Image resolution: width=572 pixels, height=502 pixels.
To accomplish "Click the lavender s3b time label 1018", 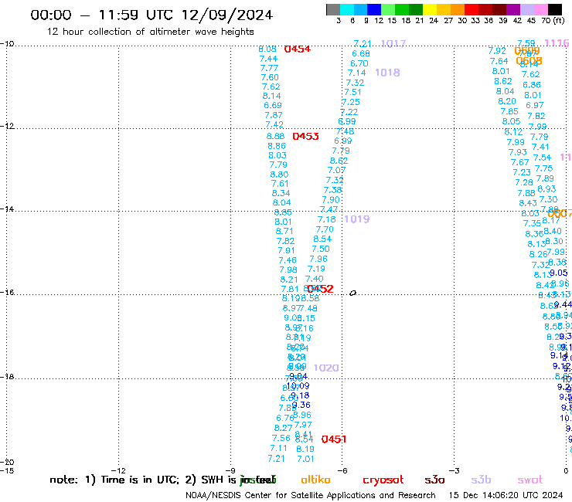I will pyautogui.click(x=387, y=73).
